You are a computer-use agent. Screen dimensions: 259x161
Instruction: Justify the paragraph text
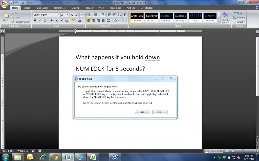click(x=103, y=21)
